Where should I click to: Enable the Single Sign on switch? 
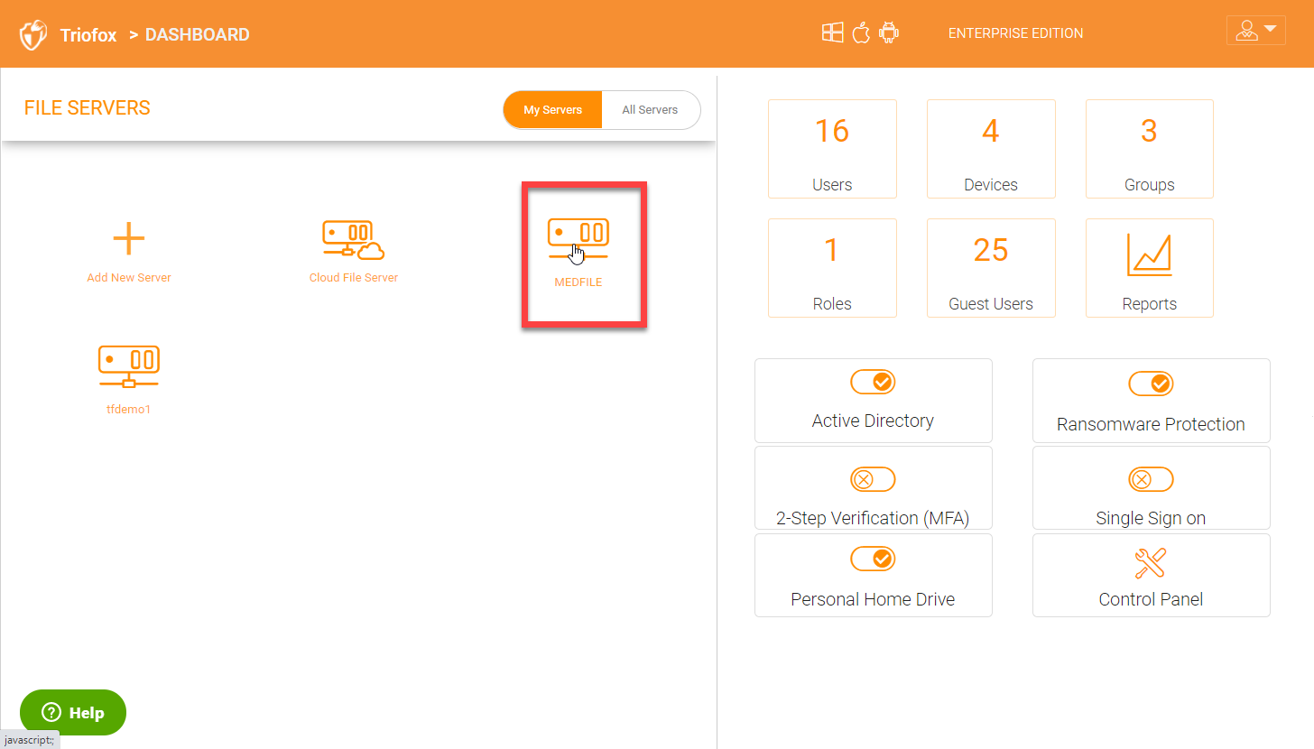[1151, 479]
